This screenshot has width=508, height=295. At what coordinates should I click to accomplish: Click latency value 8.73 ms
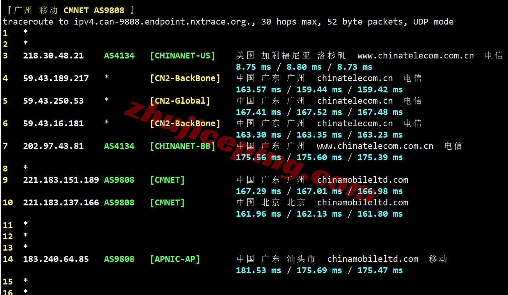(355, 67)
